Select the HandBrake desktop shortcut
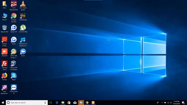This screenshot has width=187, height=105. click(x=23, y=17)
